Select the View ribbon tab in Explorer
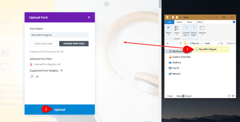The width and height of the screenshot is (240, 122). (199, 22)
